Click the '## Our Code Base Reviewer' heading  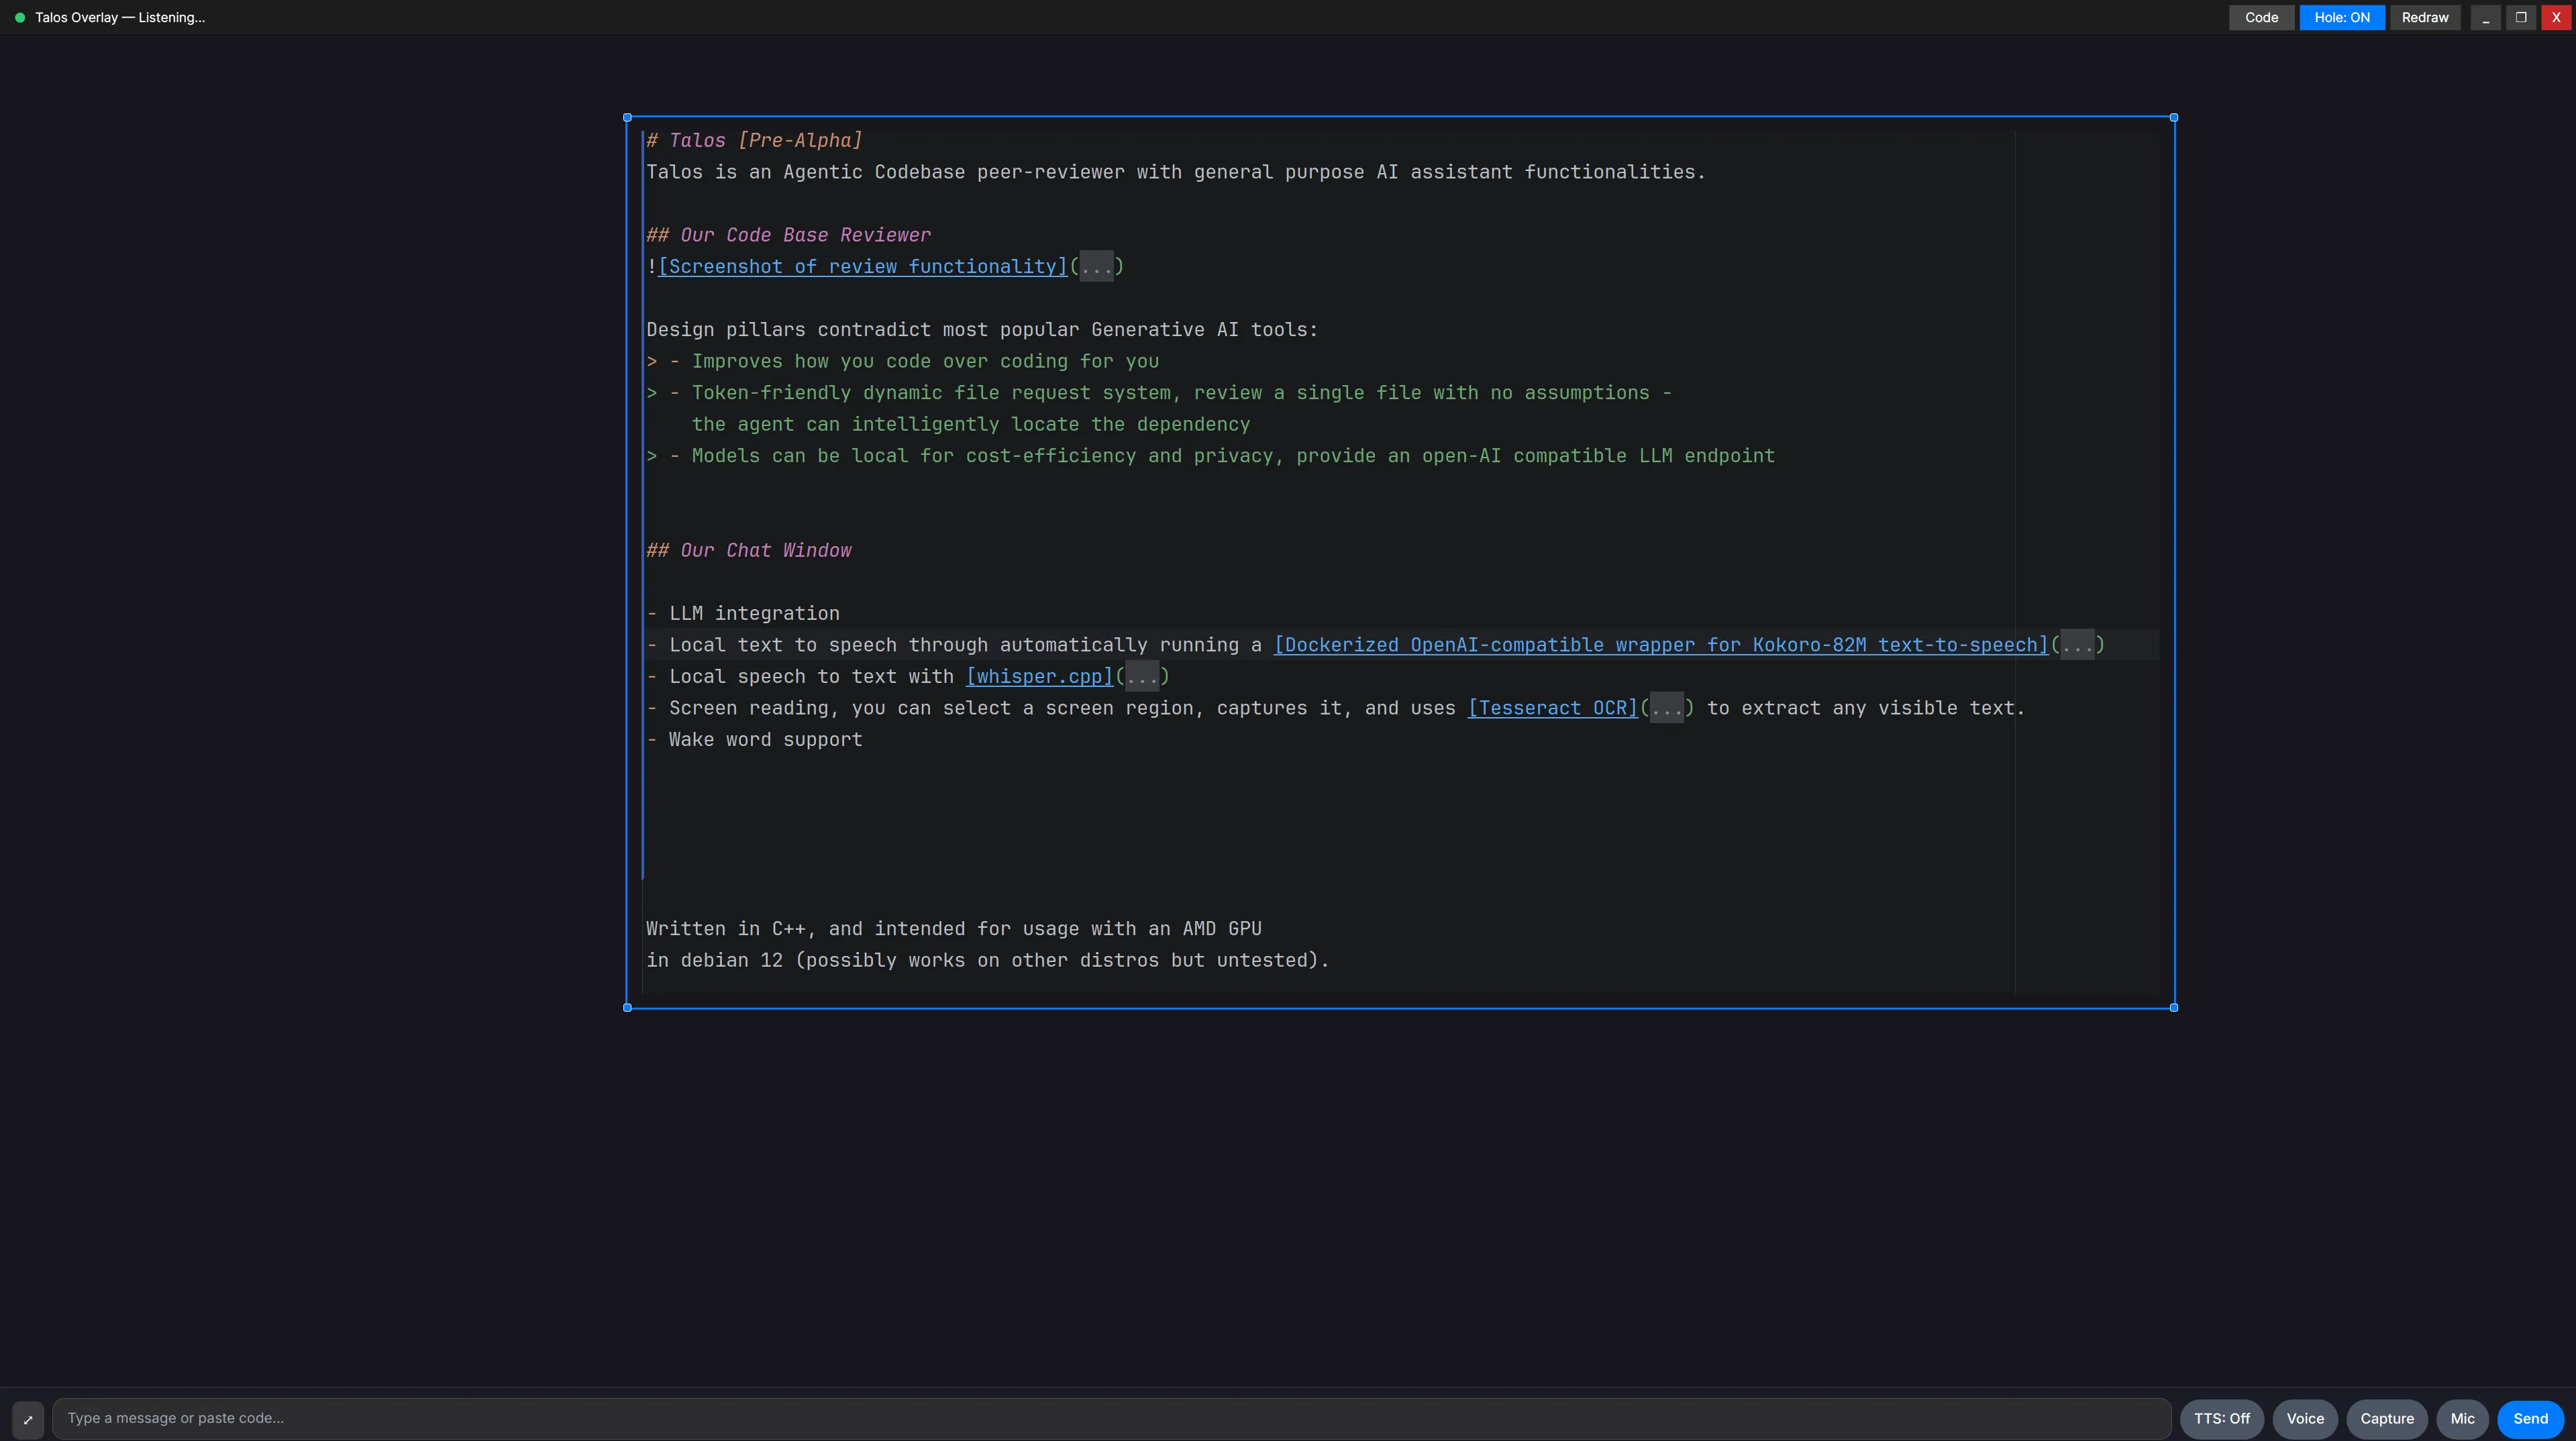pos(788,235)
